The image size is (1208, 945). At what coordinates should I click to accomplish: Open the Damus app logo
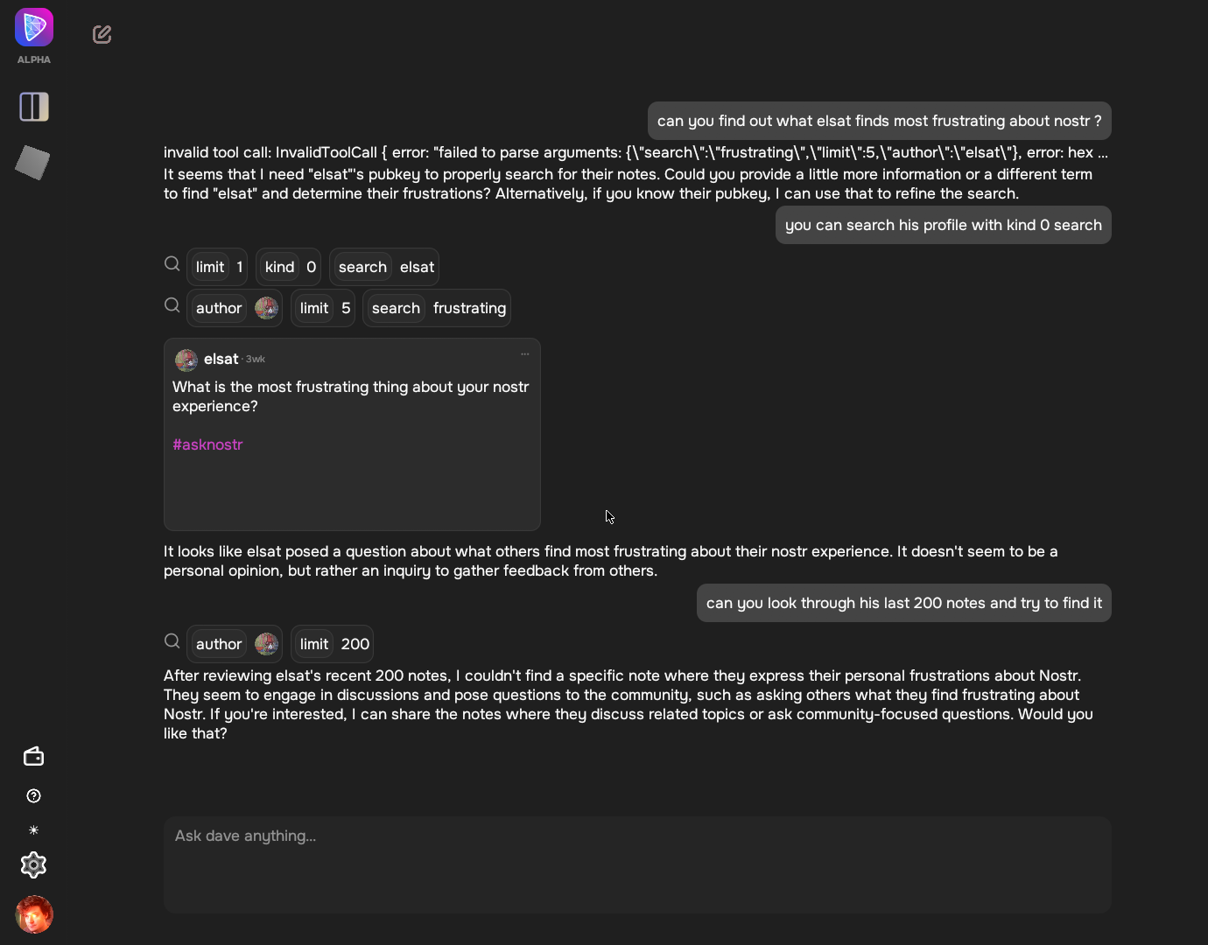pos(34,27)
